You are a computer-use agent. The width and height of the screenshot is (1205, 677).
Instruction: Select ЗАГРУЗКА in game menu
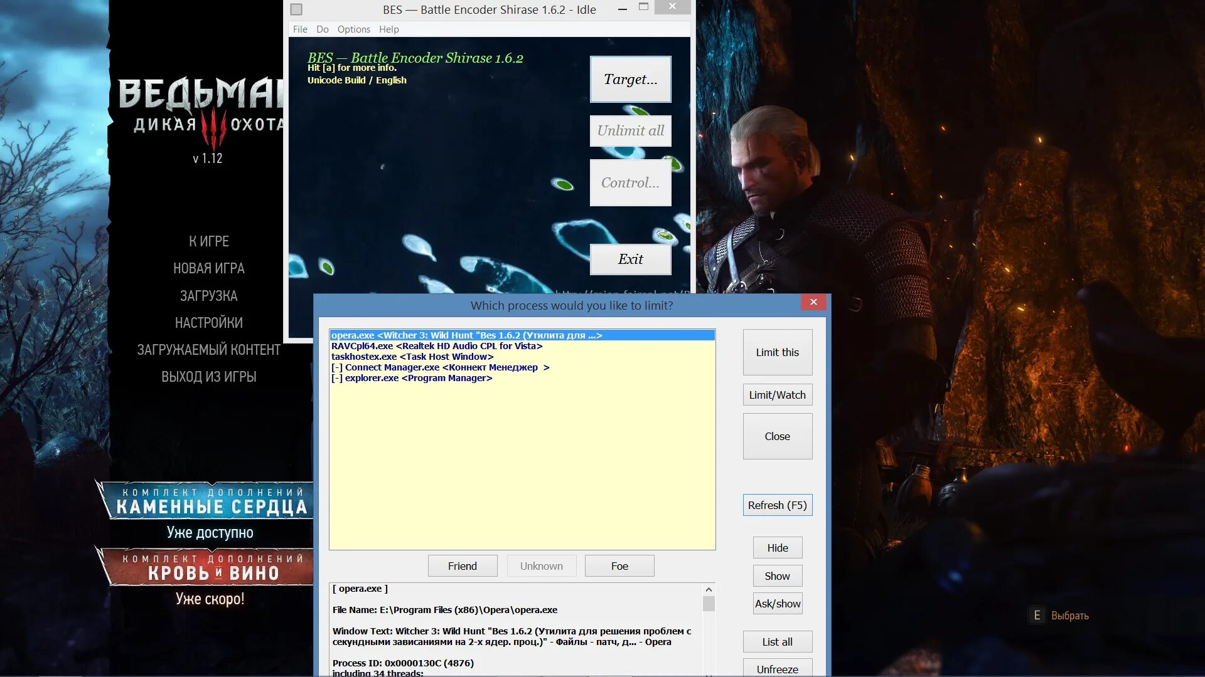click(209, 296)
